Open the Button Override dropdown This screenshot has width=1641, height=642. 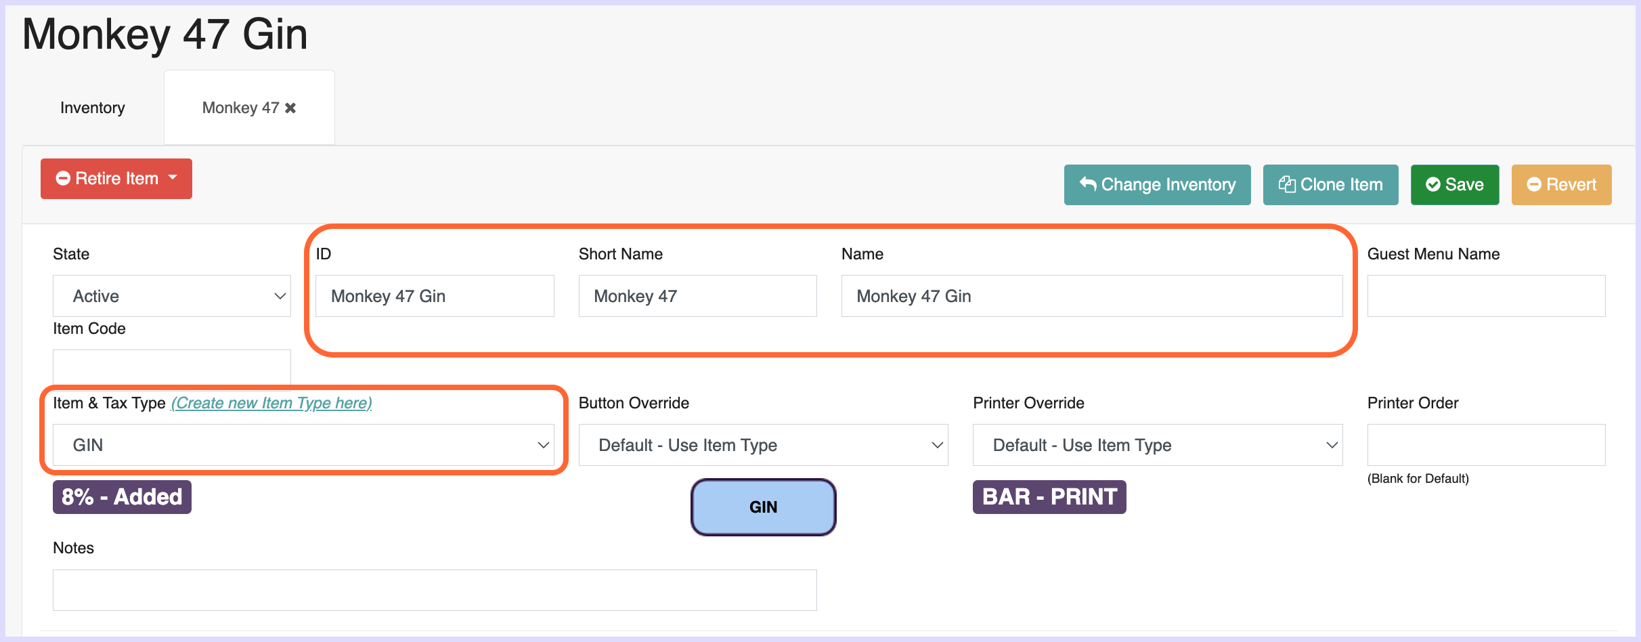[x=763, y=445]
